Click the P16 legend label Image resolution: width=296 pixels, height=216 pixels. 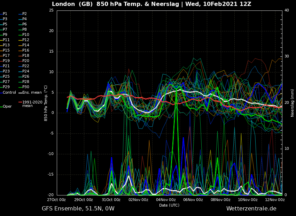point(26,51)
